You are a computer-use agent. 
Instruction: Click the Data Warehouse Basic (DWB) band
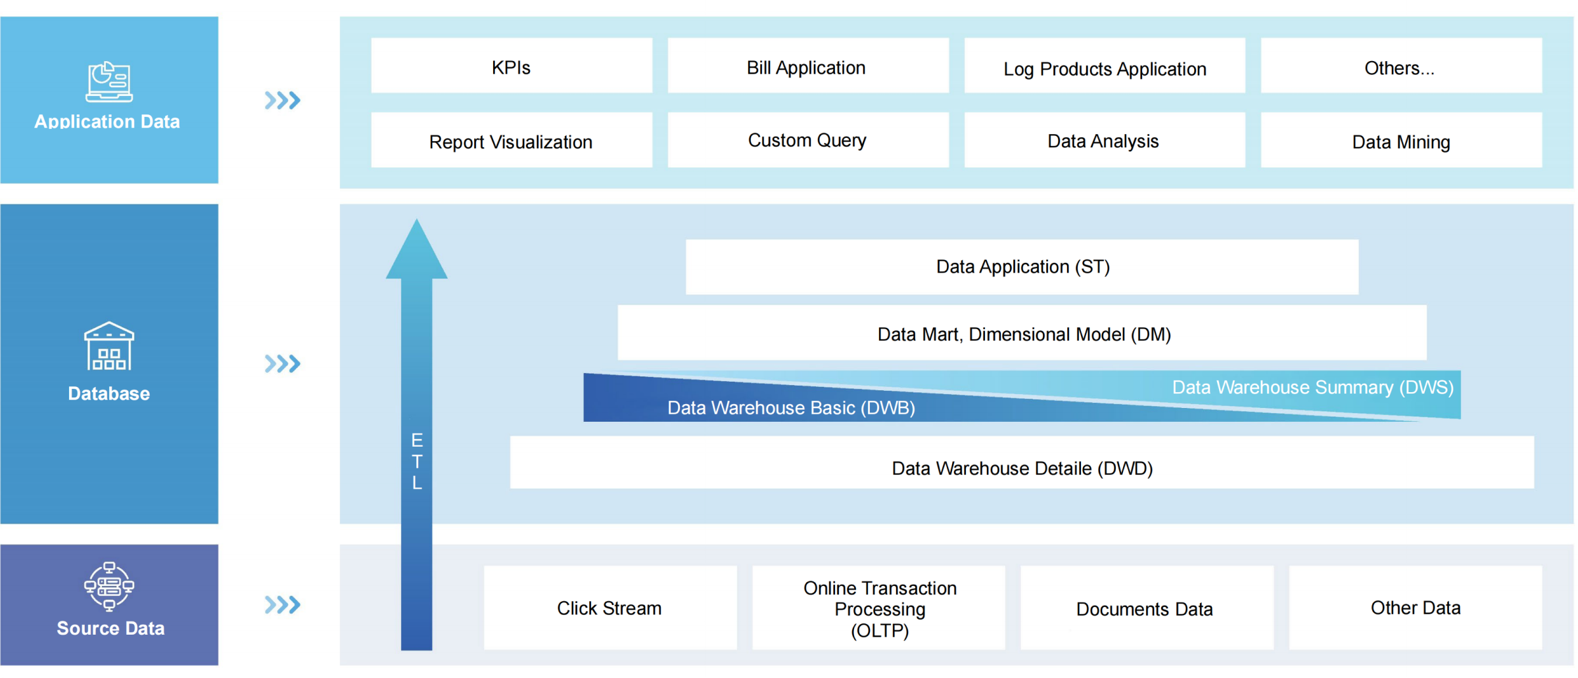point(790,407)
